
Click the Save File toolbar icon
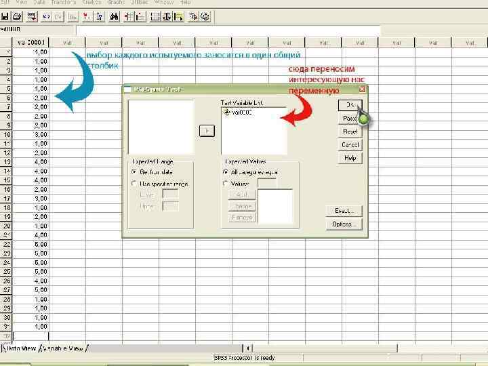[5, 16]
